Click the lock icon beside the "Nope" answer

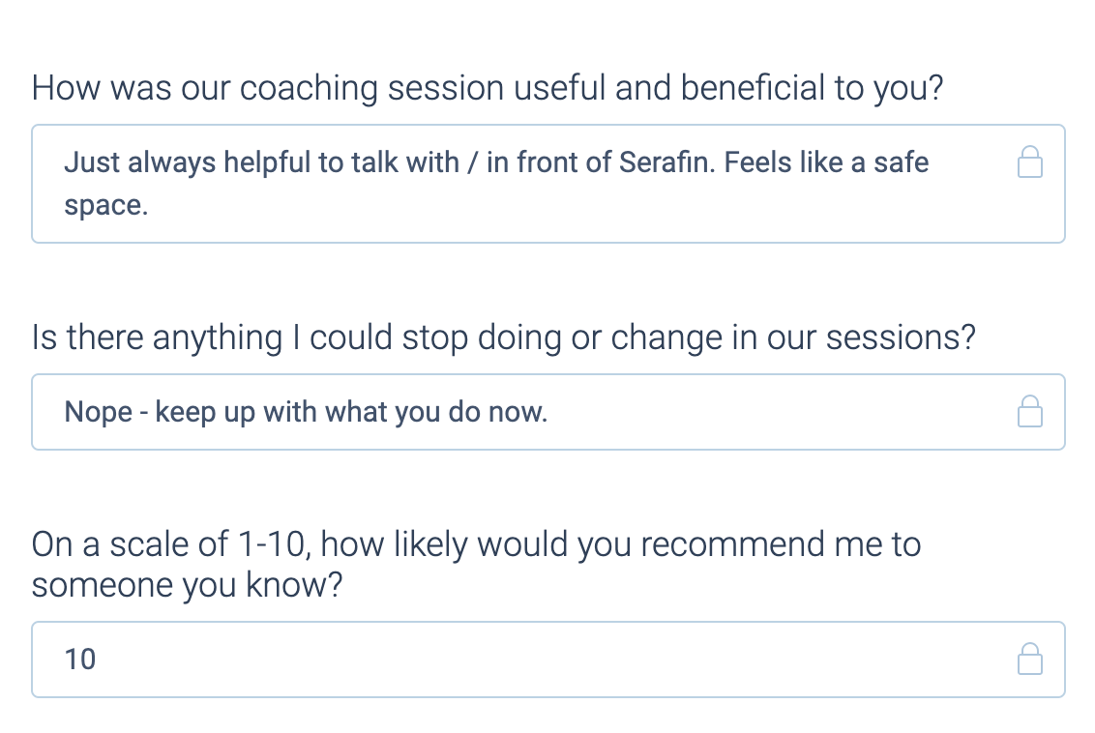click(x=1030, y=412)
